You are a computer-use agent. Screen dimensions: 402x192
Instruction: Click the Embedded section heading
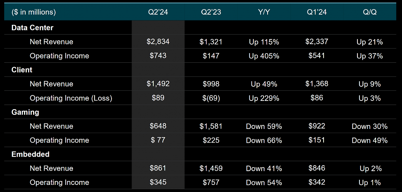click(x=30, y=154)
